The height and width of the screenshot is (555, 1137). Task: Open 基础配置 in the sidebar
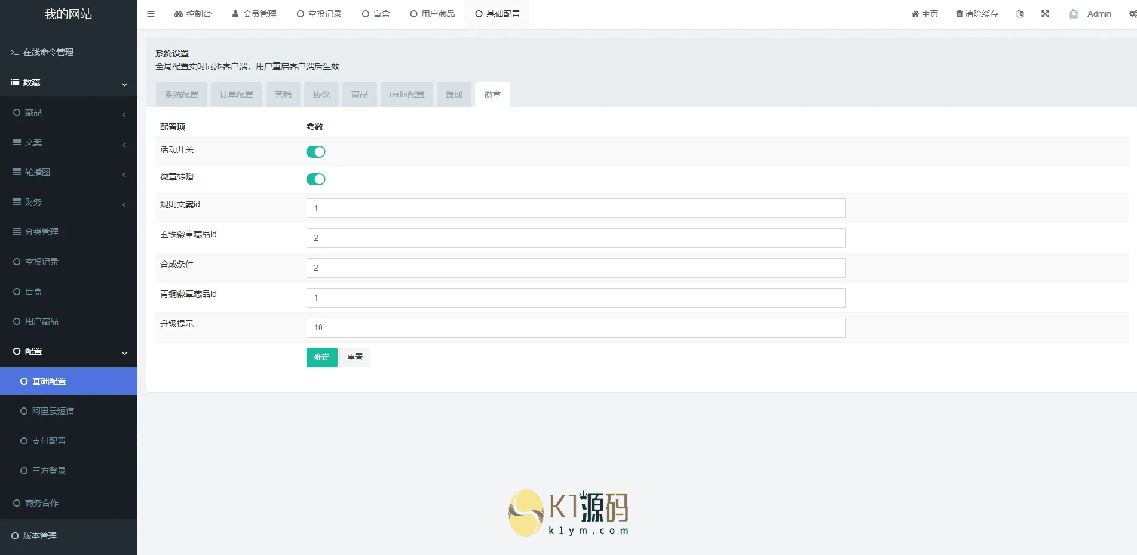coord(69,381)
